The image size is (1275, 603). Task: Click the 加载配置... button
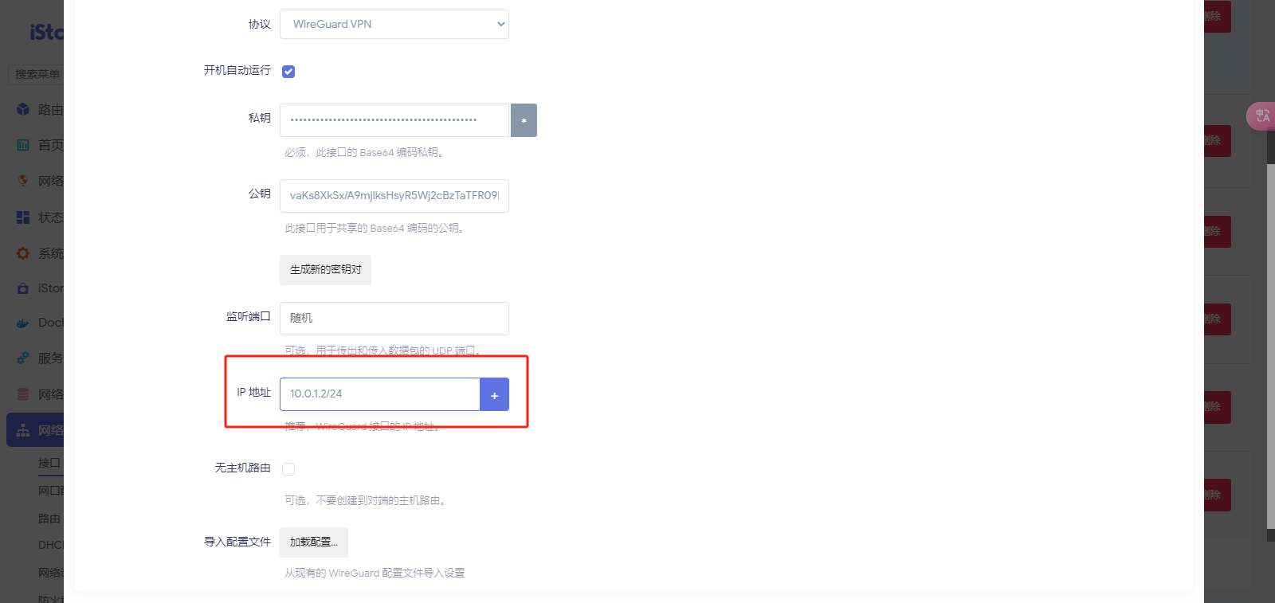point(313,542)
